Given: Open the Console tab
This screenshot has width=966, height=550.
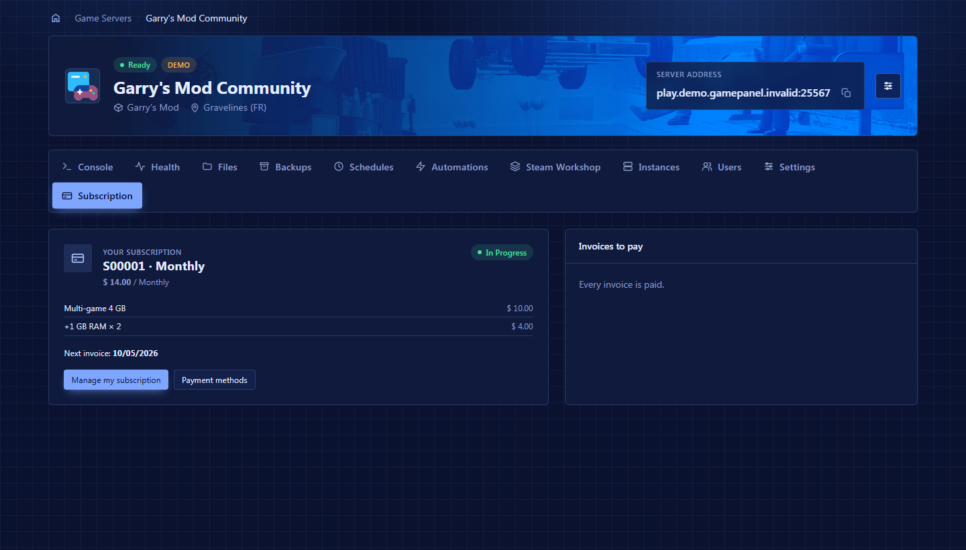Looking at the screenshot, I should 87,167.
